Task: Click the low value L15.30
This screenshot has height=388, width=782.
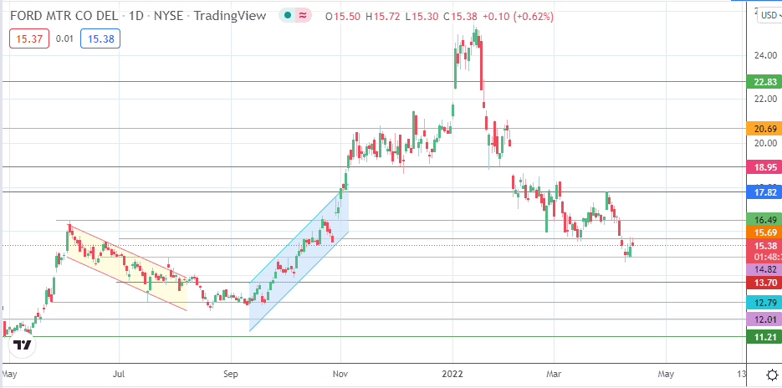Action: coord(422,16)
